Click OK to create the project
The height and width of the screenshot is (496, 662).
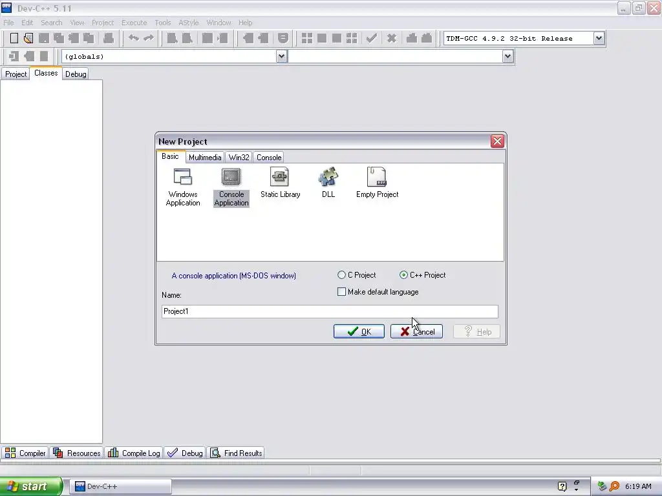click(x=359, y=331)
